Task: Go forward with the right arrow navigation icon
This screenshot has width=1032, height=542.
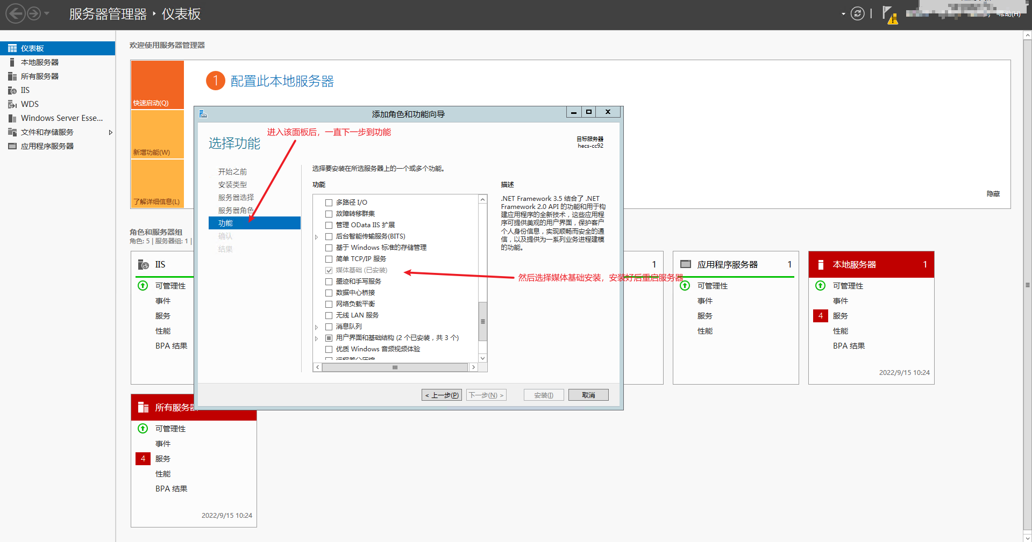Action: pyautogui.click(x=34, y=13)
